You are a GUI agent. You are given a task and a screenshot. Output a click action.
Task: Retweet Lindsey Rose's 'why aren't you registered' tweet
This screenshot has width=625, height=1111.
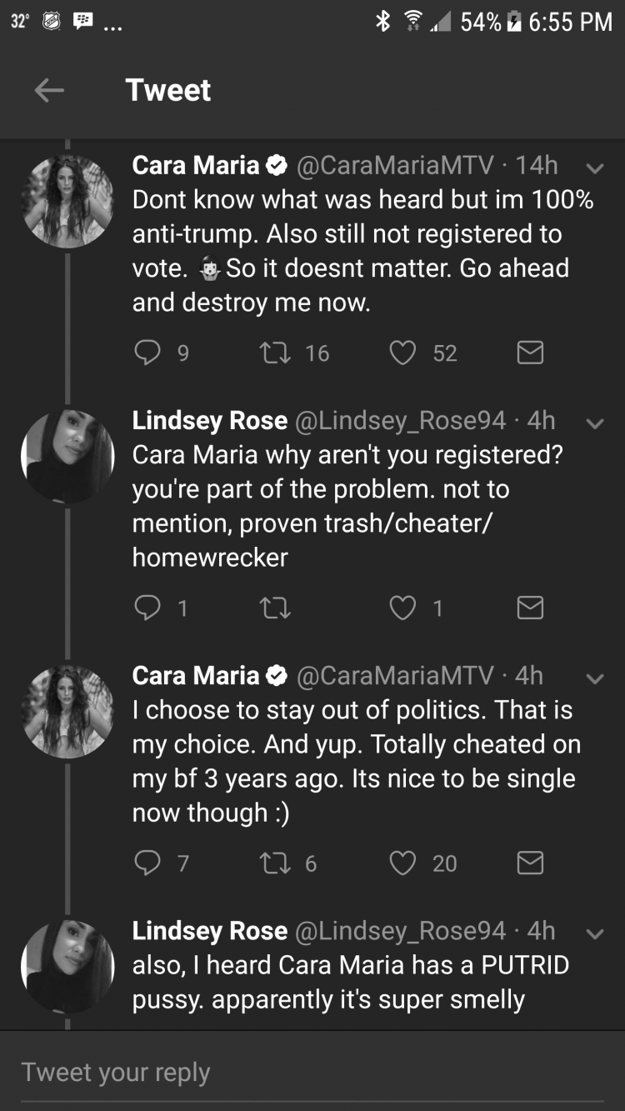[x=274, y=608]
